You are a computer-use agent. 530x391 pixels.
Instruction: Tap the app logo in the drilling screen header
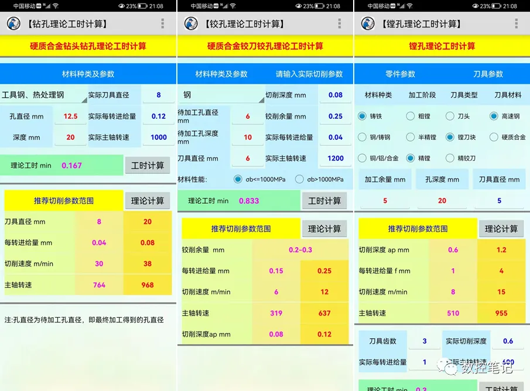14,23
